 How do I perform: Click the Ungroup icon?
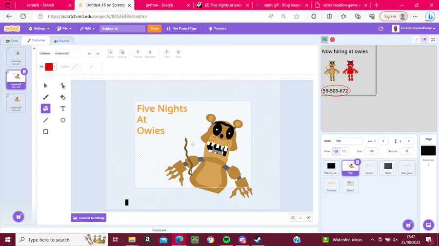(122, 53)
